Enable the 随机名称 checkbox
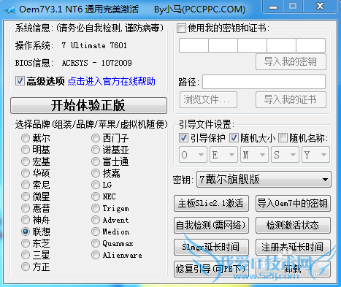This screenshot has height=287, width=341. 283,138
